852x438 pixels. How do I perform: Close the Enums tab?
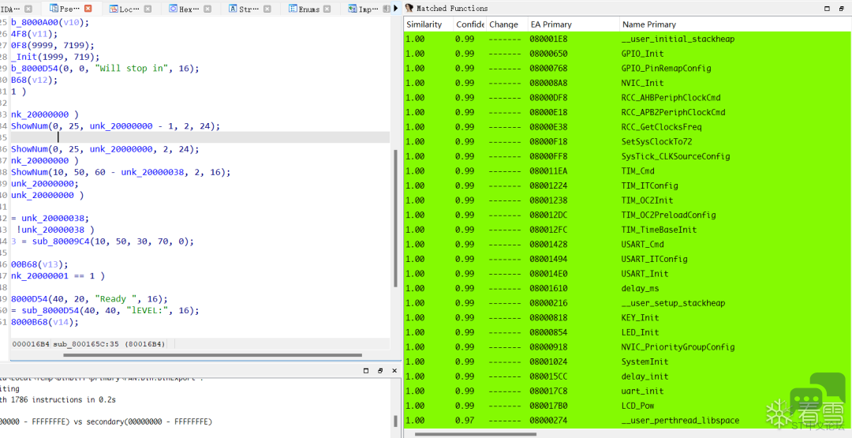[327, 9]
